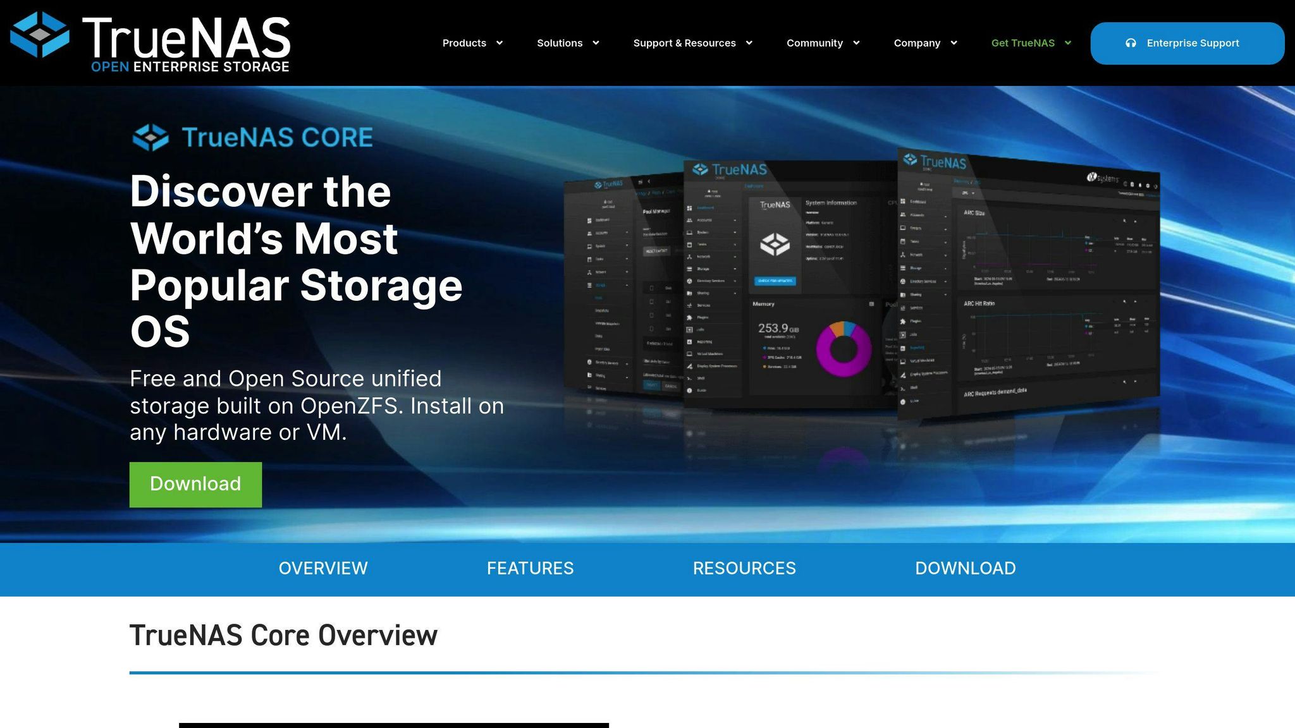Click the TrueNAS cube logo icon in header

pos(40,35)
